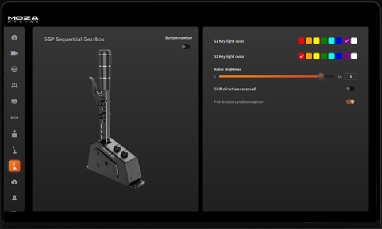The image size is (382, 229).
Task: Disable Pick button synchronization switch
Action: tap(350, 101)
